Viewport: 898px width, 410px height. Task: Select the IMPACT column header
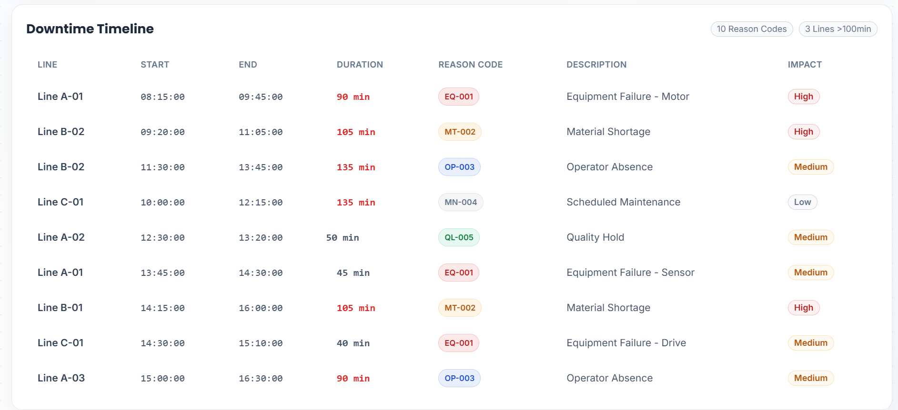coord(804,65)
